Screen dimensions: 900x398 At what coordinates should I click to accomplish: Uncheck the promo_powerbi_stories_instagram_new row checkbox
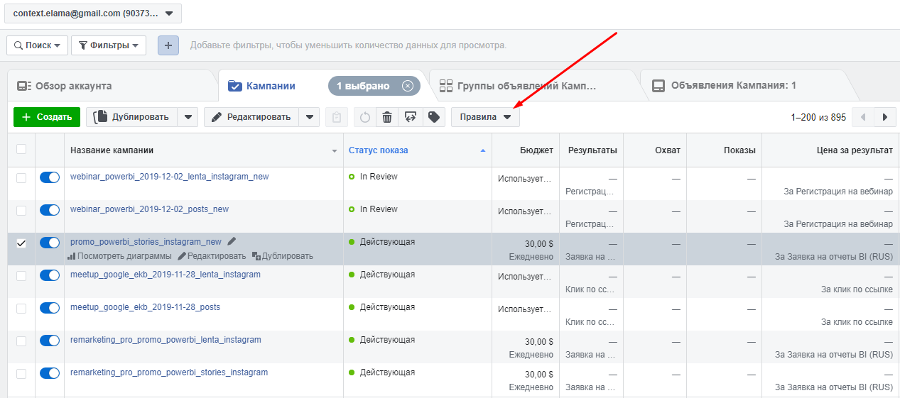click(x=21, y=243)
